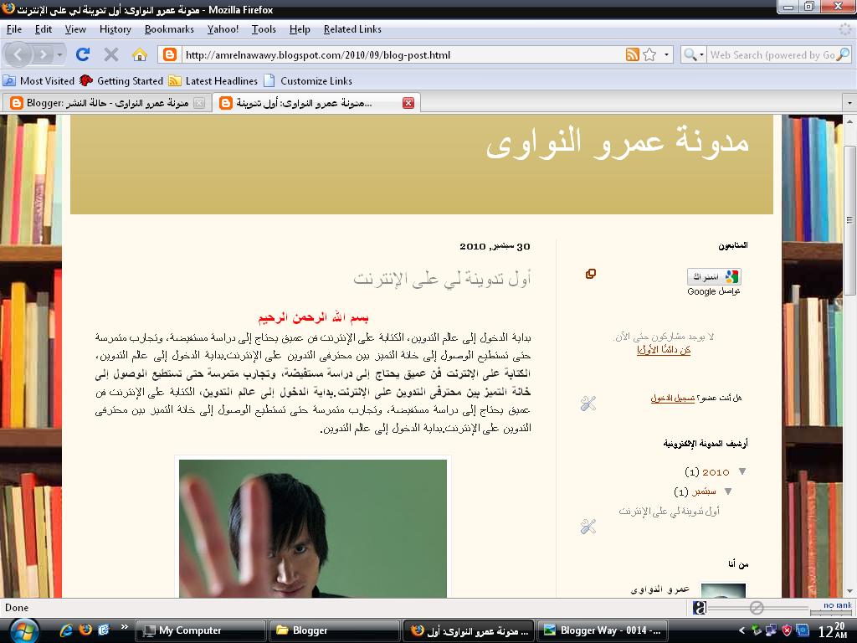Close the active أول تدوينة tab
Screen dimensions: 857x643
(x=408, y=103)
